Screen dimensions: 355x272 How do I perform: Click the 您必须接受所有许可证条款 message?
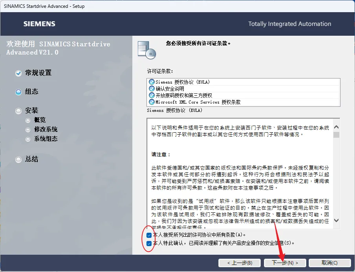click(198, 43)
